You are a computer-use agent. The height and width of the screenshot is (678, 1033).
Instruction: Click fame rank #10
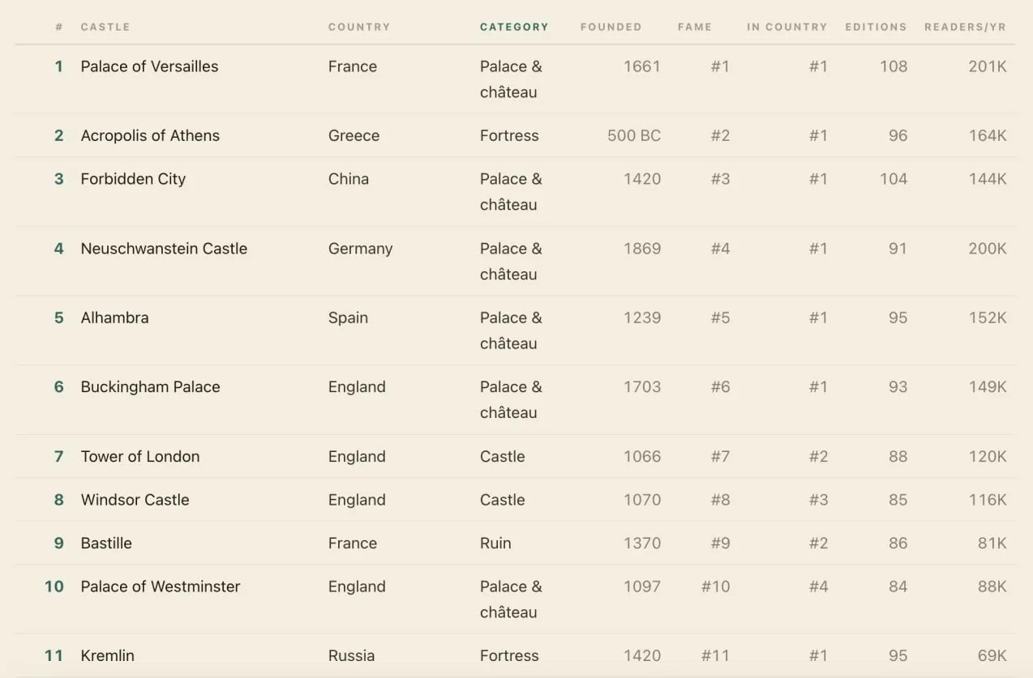[x=715, y=586]
